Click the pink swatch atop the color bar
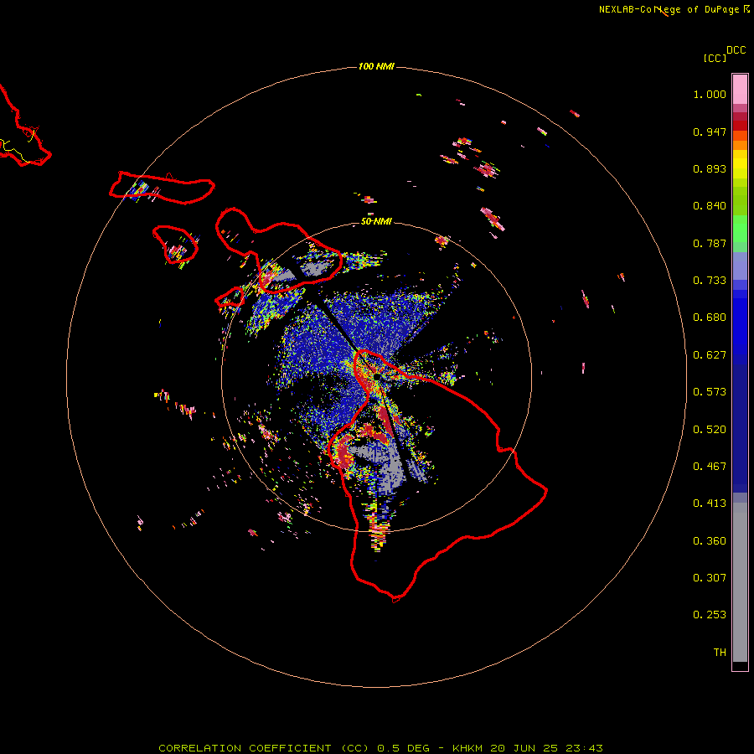 (x=740, y=89)
